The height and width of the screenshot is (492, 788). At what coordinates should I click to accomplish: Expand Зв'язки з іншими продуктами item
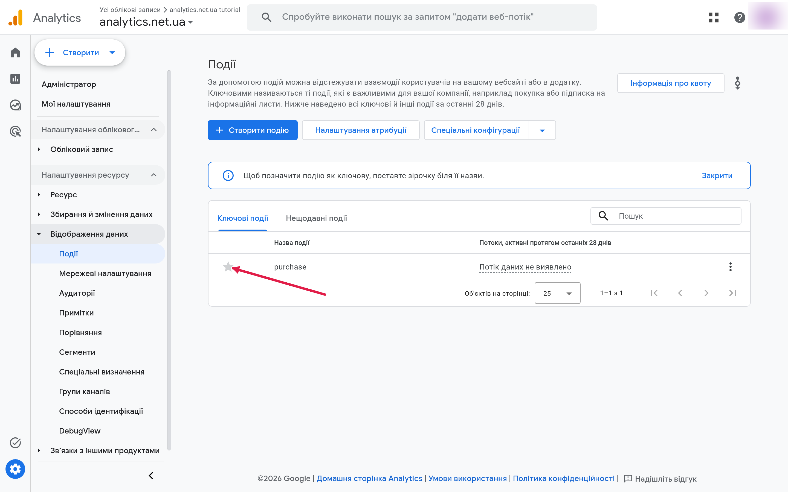click(x=39, y=451)
